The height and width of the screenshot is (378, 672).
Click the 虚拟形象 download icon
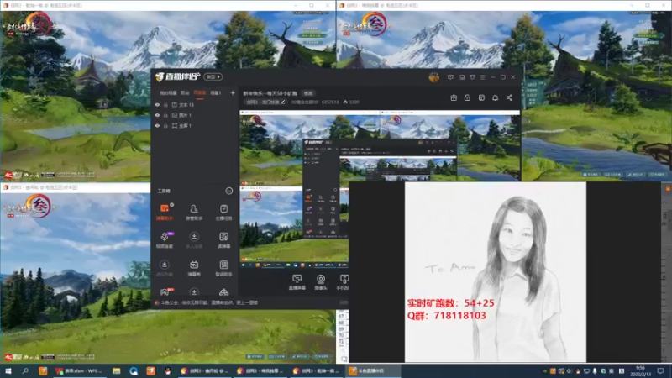(x=164, y=265)
